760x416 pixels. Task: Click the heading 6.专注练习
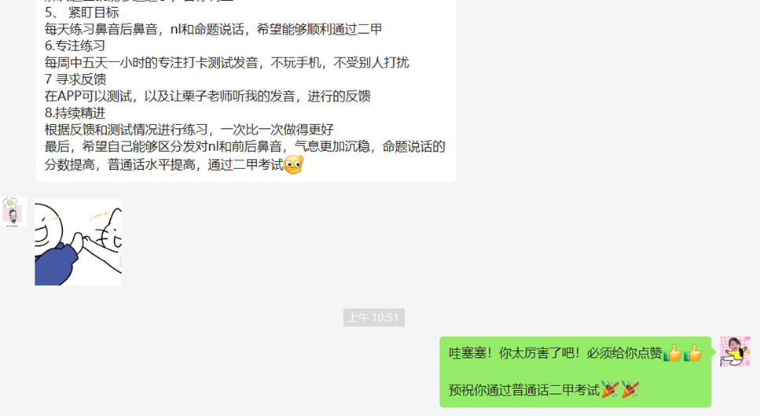(75, 46)
